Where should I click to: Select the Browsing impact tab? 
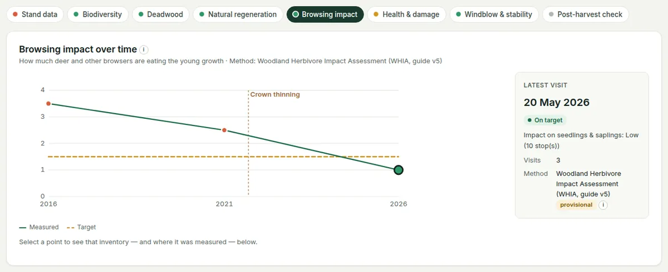click(x=325, y=14)
